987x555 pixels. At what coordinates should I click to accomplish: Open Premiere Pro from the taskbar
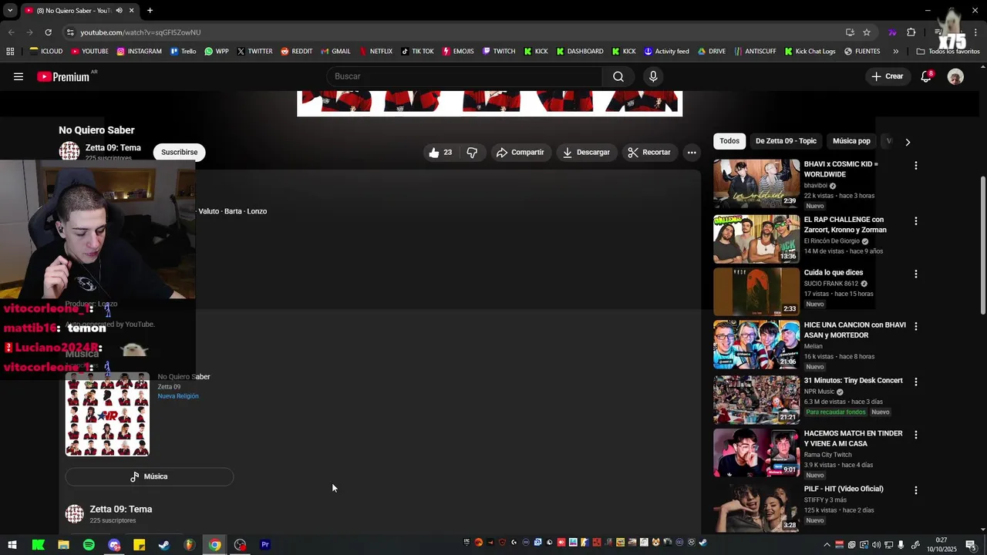[x=265, y=545]
